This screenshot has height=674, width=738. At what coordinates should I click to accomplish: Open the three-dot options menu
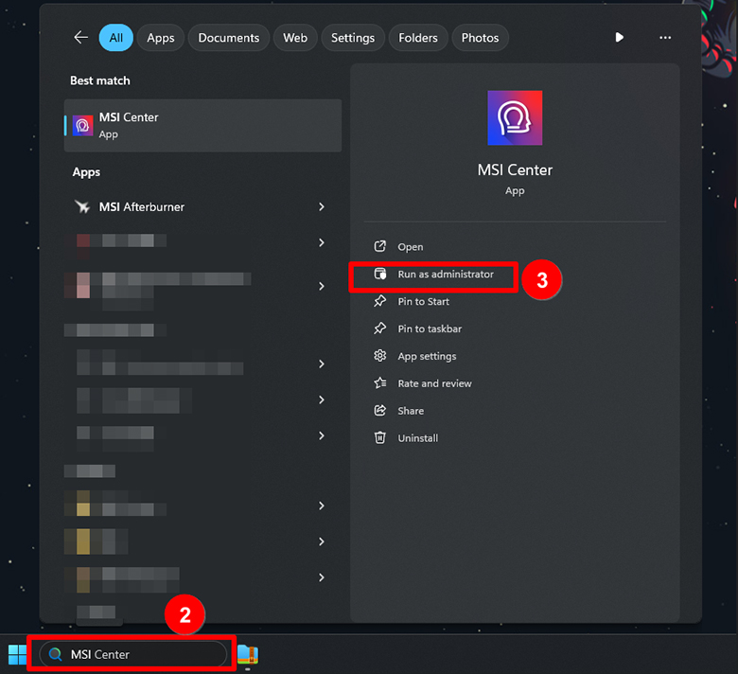665,38
